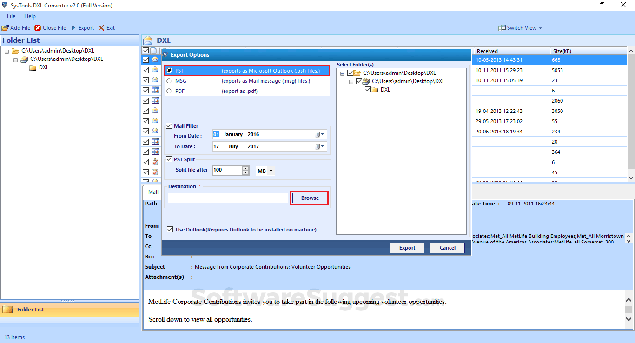
Task: Toggle the PST Split checkbox
Action: click(x=169, y=159)
